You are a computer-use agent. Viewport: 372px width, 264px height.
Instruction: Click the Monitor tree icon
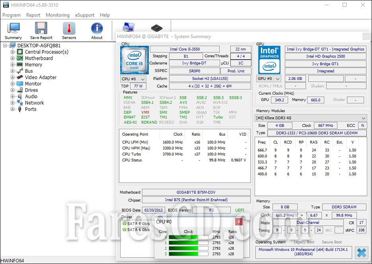20,83
